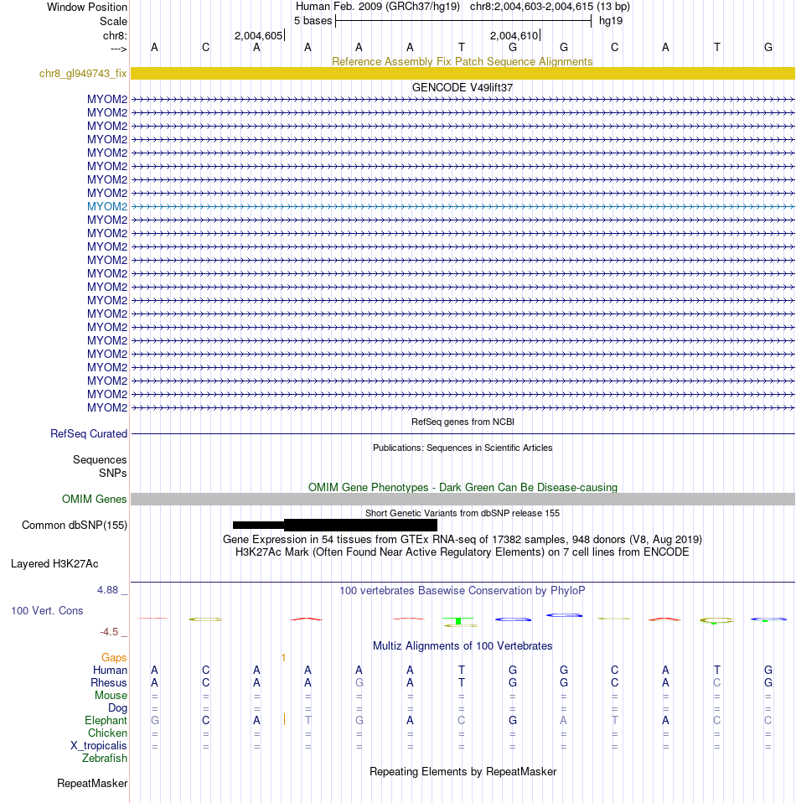
Task: Click the 2,004,605 ruler position
Action: pos(259,36)
